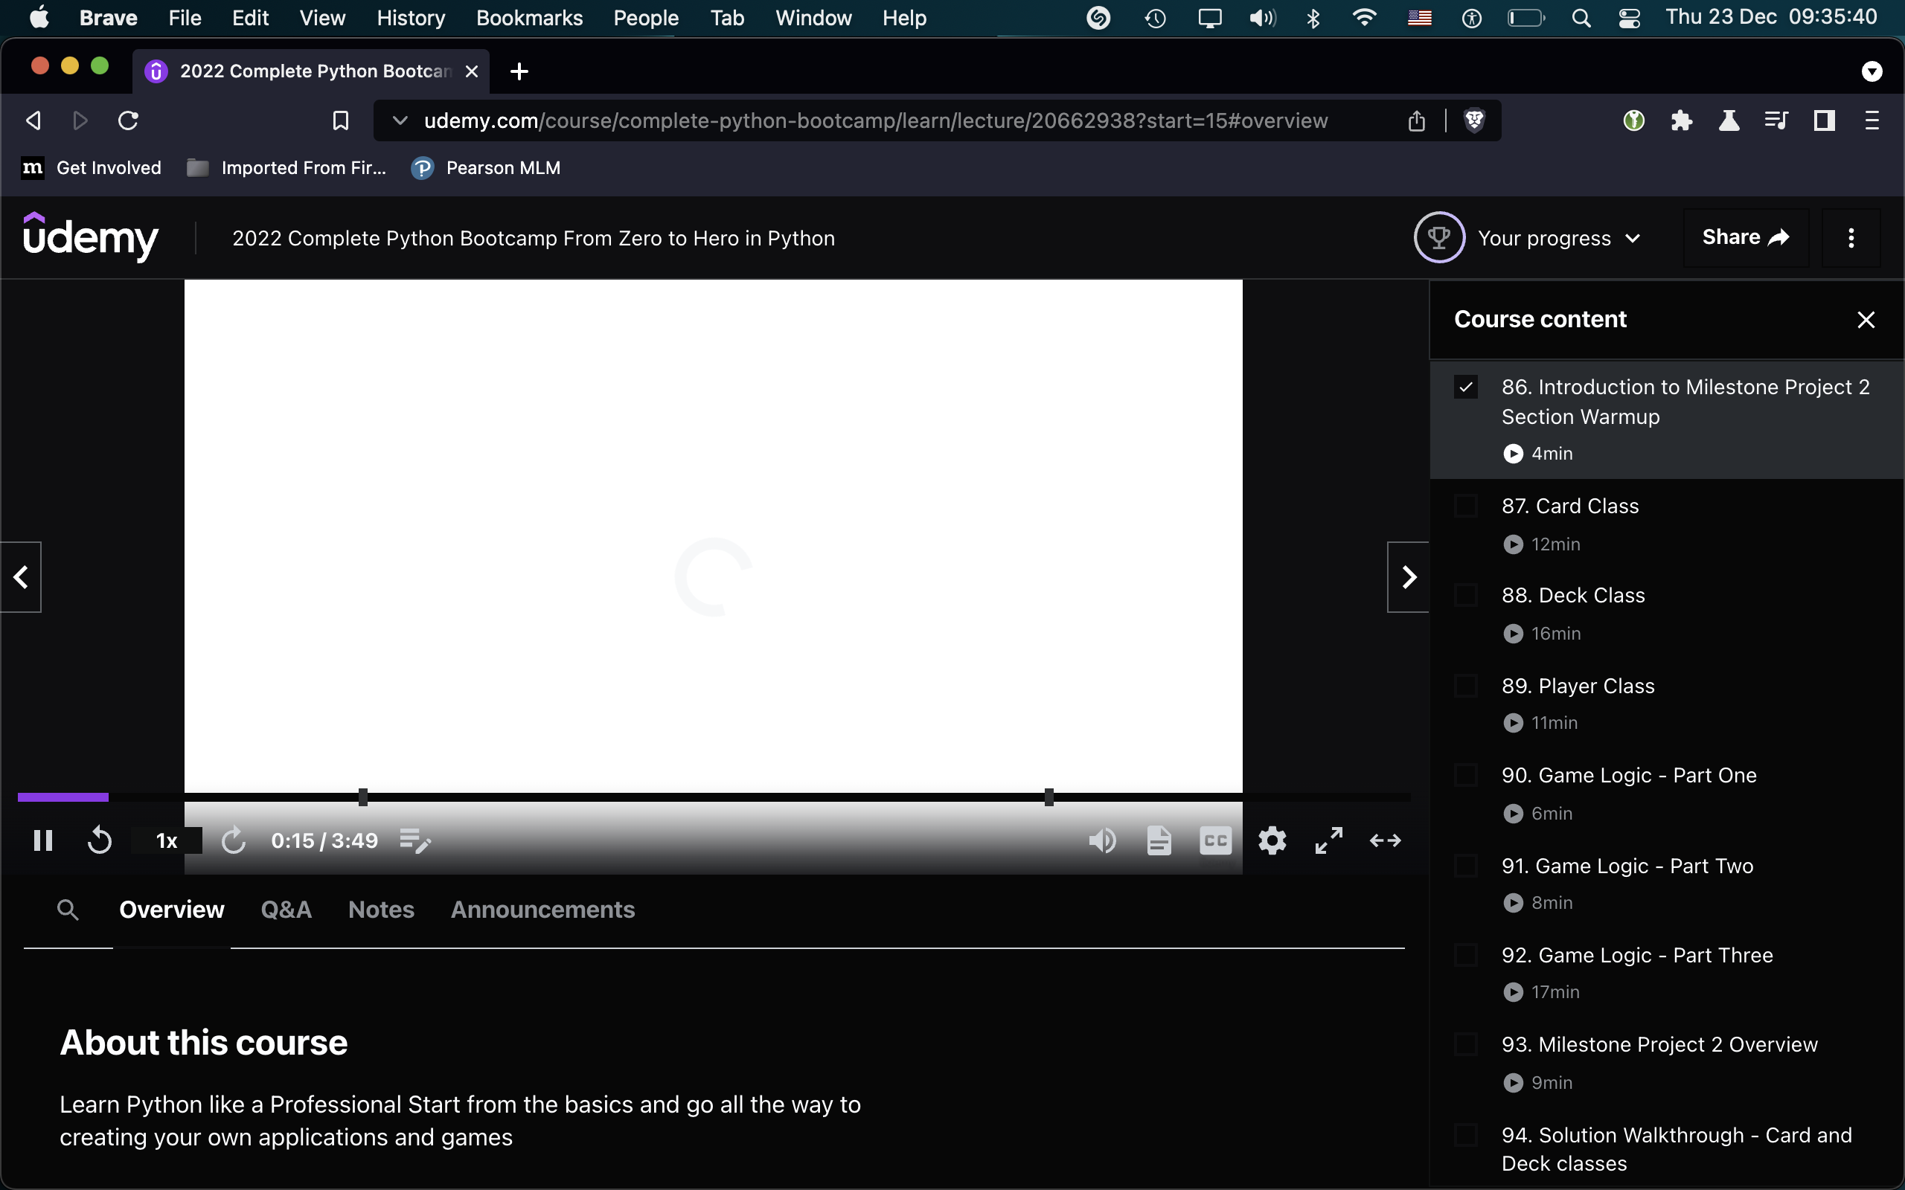The image size is (1905, 1190).
Task: Click the Share button
Action: [x=1744, y=237]
